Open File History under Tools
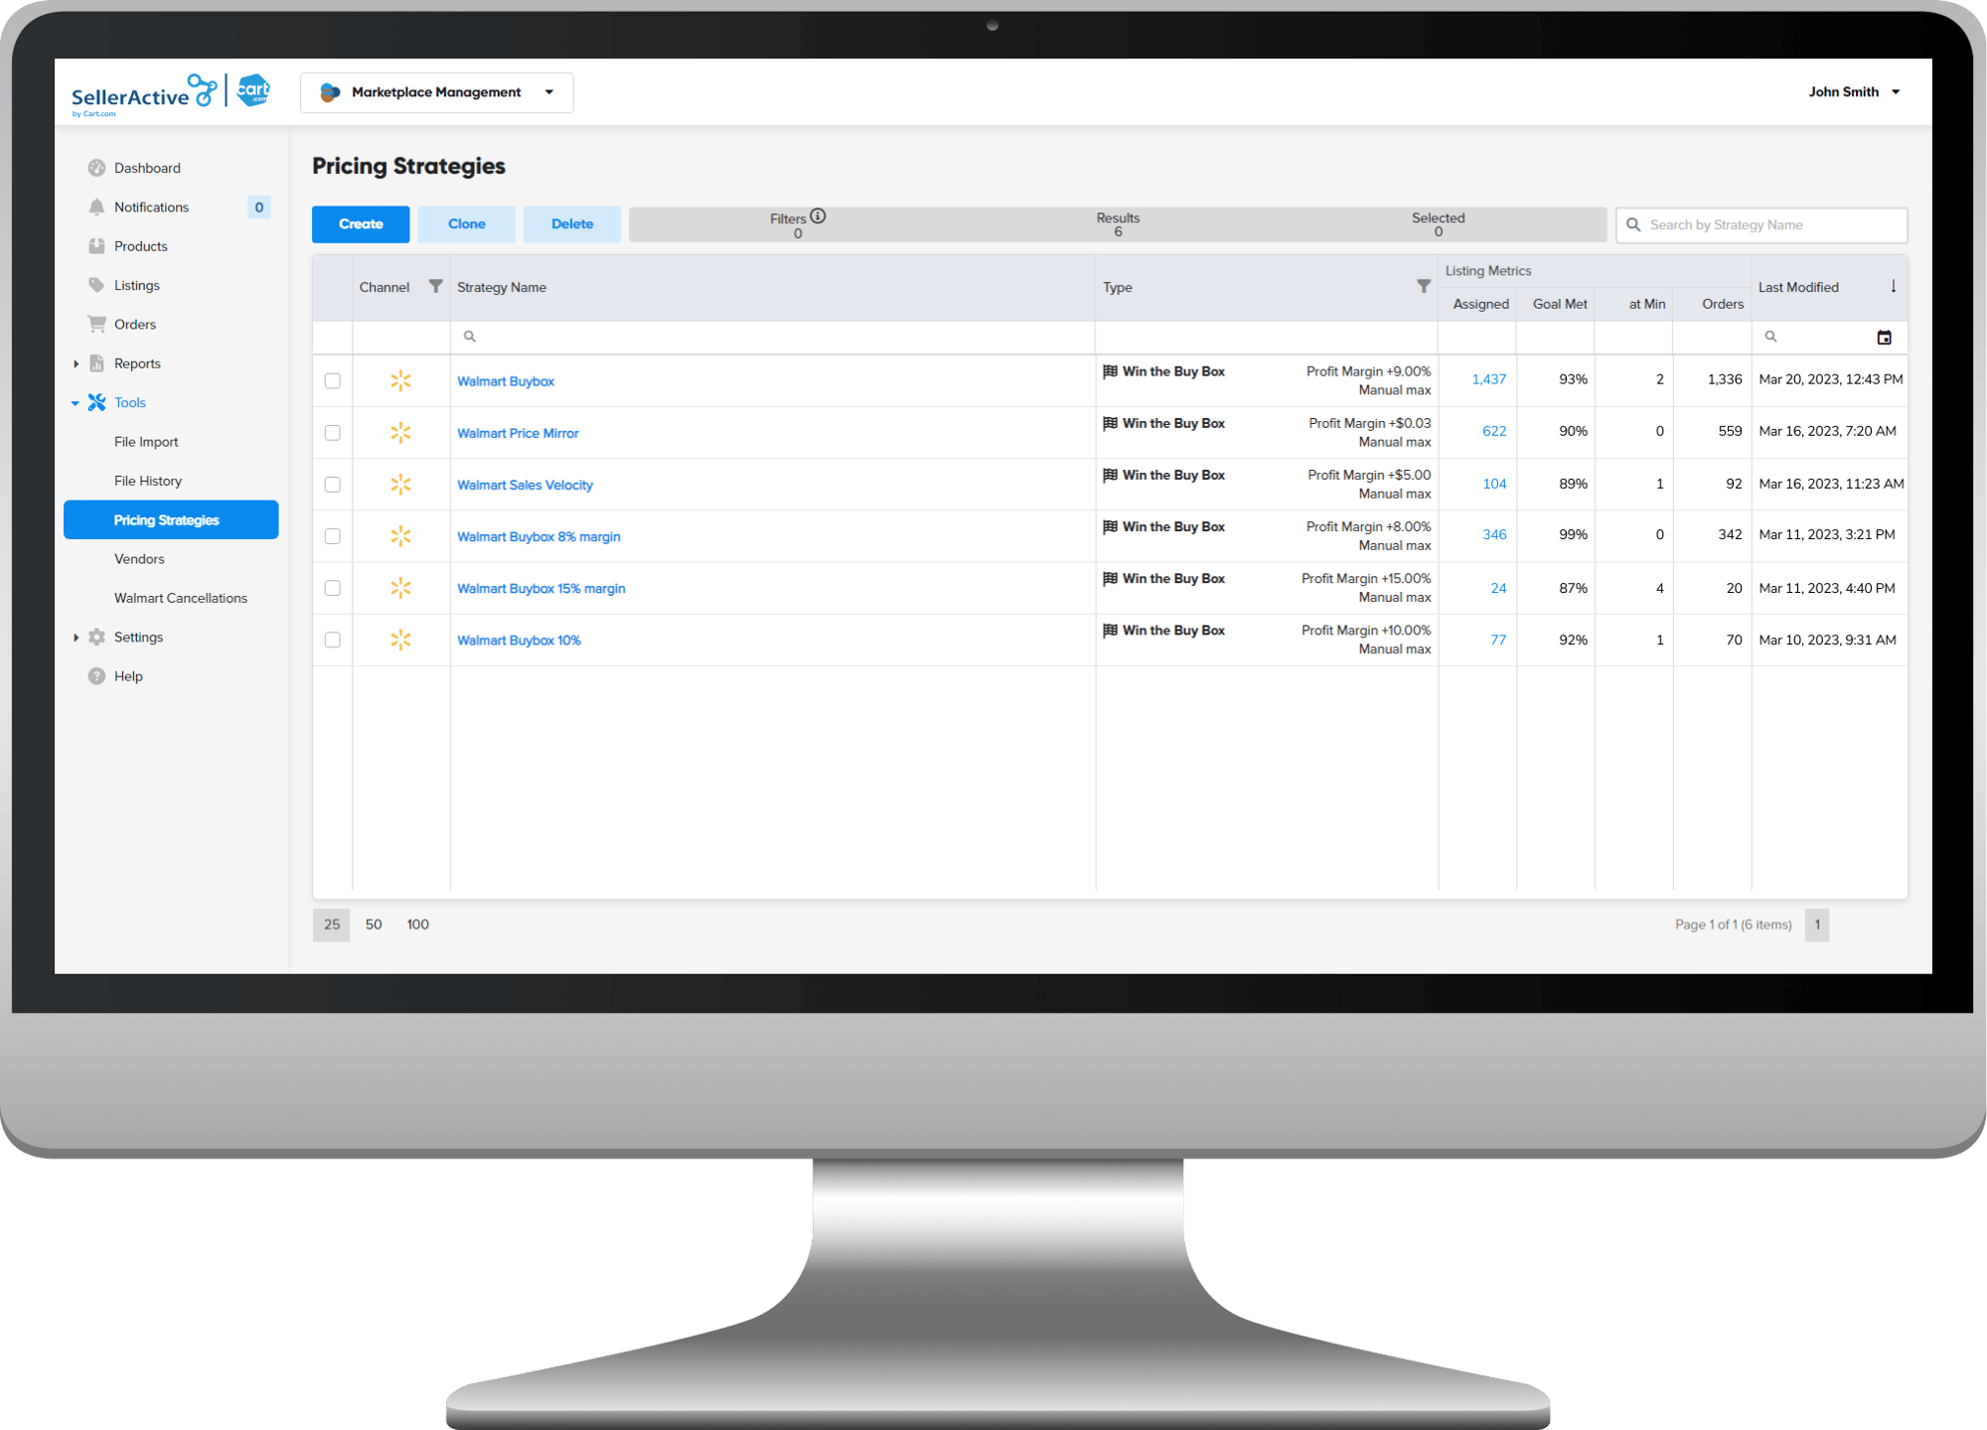1987x1430 pixels. tap(148, 481)
